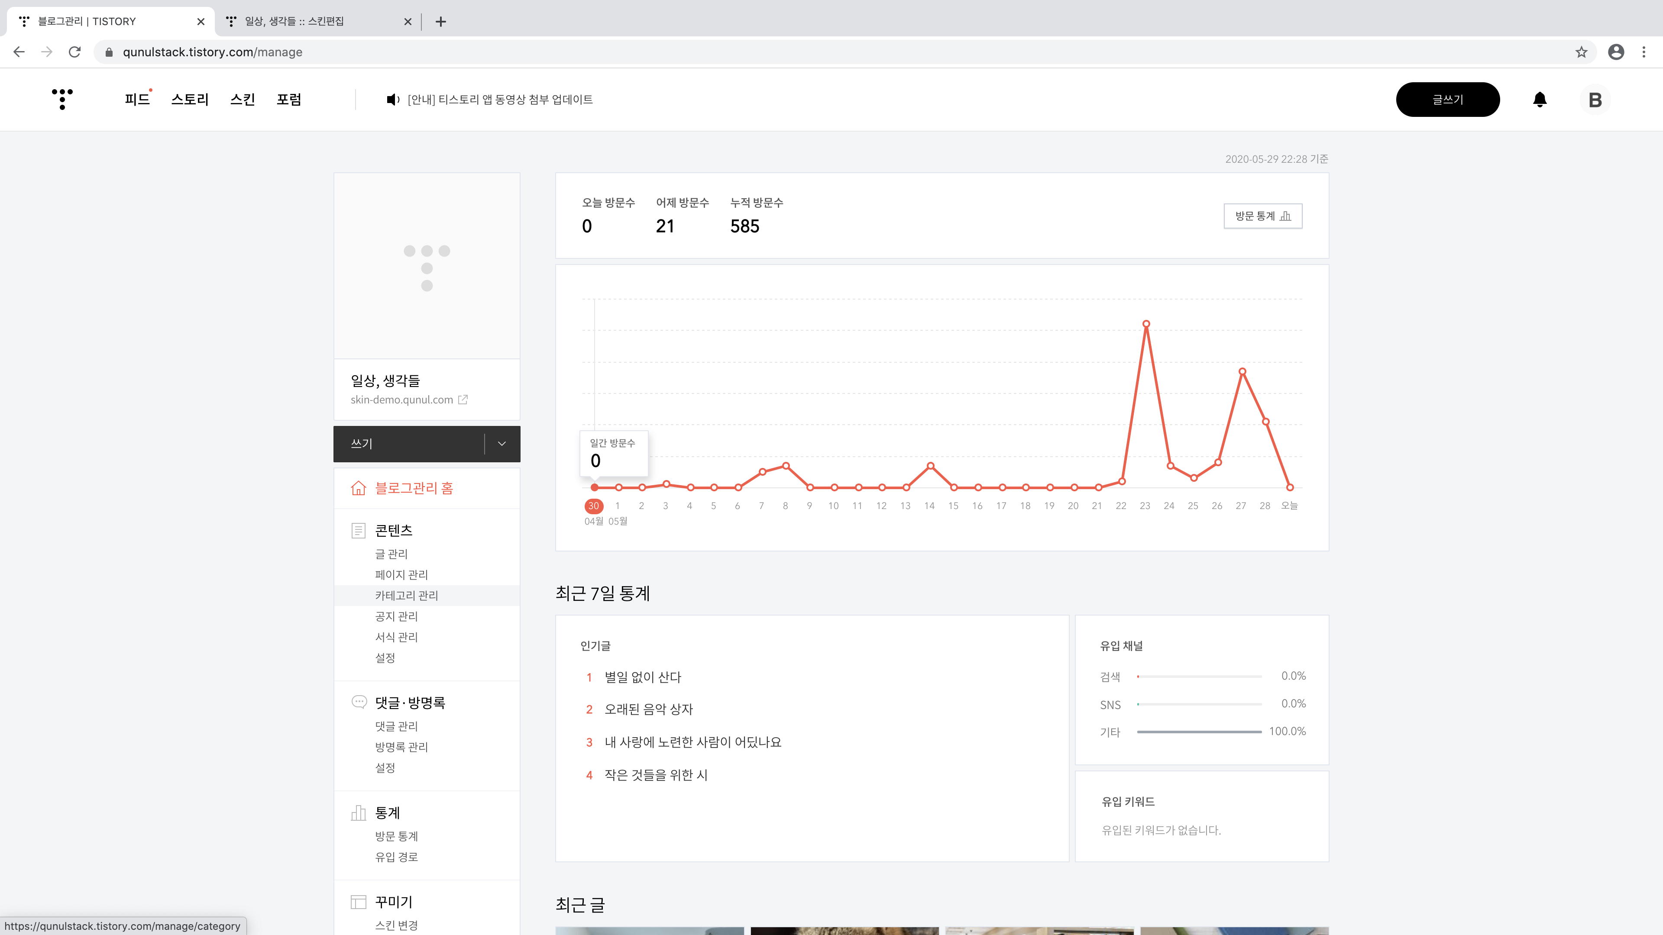The width and height of the screenshot is (1663, 935).
Task: Open the 스킨 top menu
Action: [243, 100]
